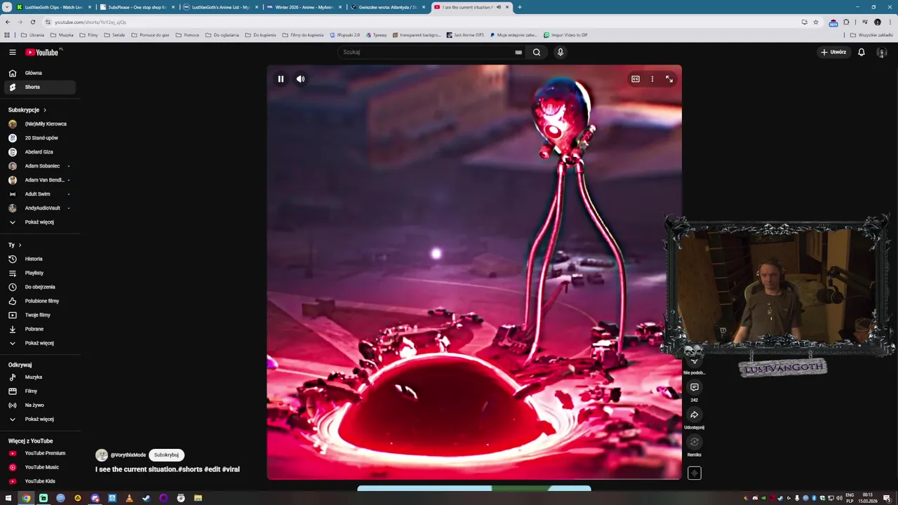Open the Muzyka bookmarks folder
The height and width of the screenshot is (505, 898).
[62, 34]
